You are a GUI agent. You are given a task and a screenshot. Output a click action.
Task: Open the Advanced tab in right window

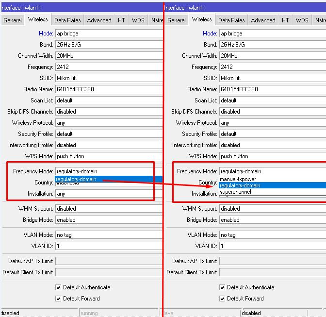[x=263, y=20]
